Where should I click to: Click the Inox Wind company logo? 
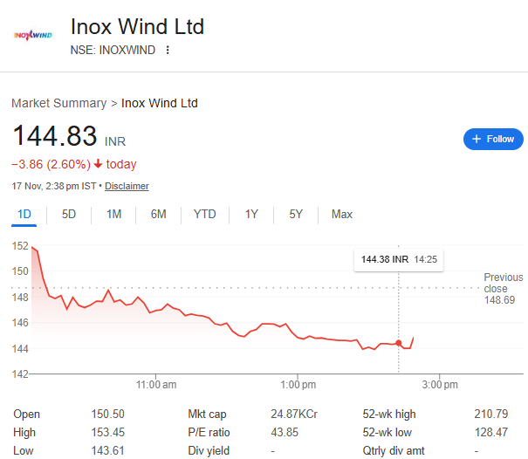coord(33,35)
